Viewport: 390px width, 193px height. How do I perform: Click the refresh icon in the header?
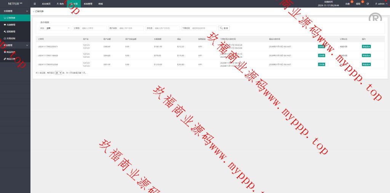pos(368,4)
